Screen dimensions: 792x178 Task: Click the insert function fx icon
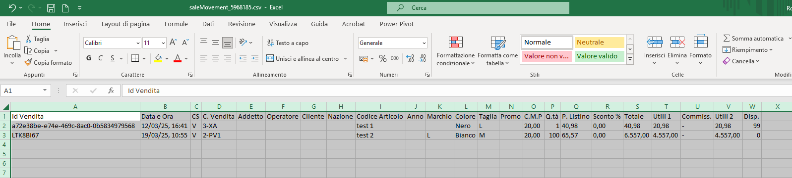pyautogui.click(x=111, y=90)
